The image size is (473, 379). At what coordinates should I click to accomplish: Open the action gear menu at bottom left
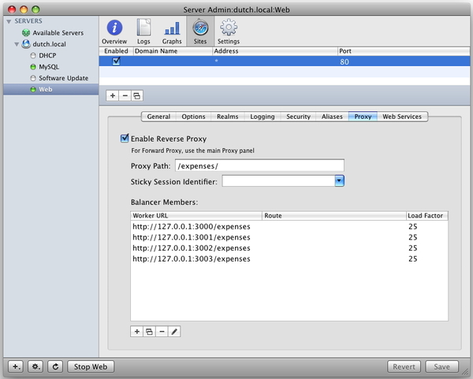[x=35, y=366]
